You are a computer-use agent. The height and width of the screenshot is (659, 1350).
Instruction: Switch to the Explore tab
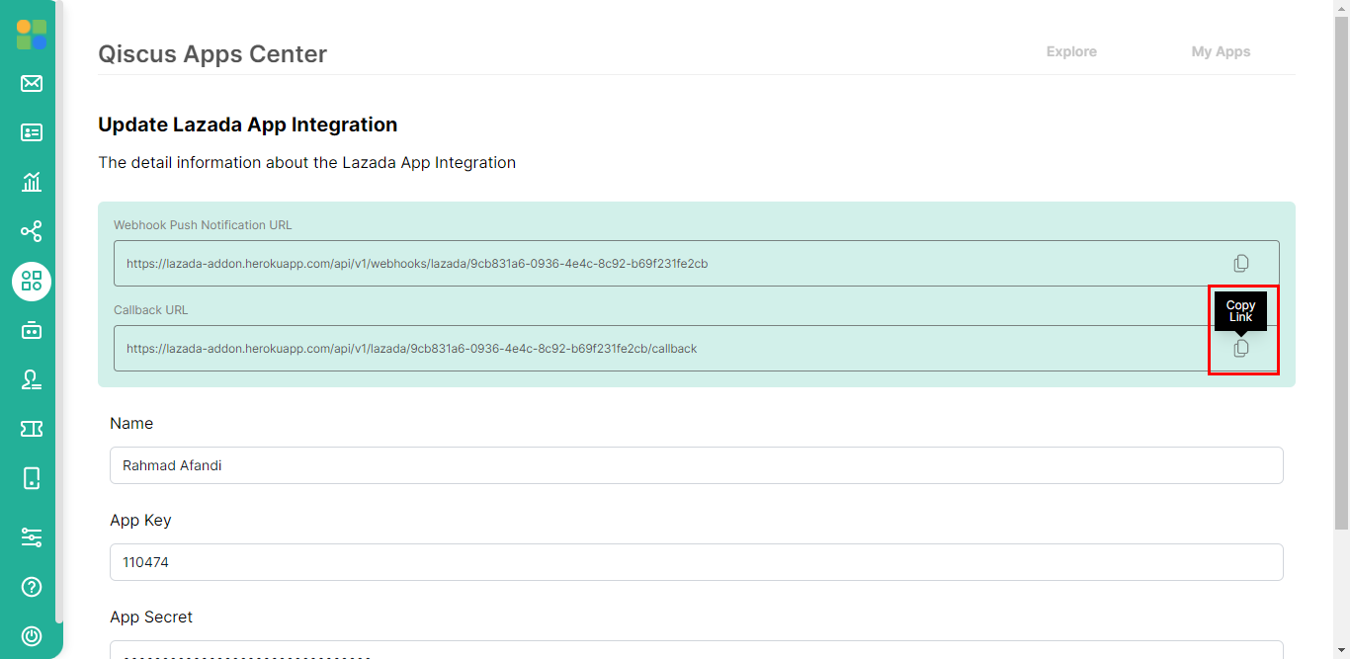coord(1071,51)
